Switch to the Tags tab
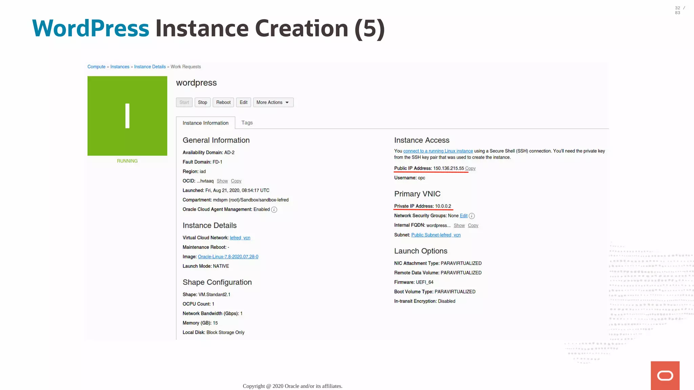This screenshot has width=694, height=390. 247,123
